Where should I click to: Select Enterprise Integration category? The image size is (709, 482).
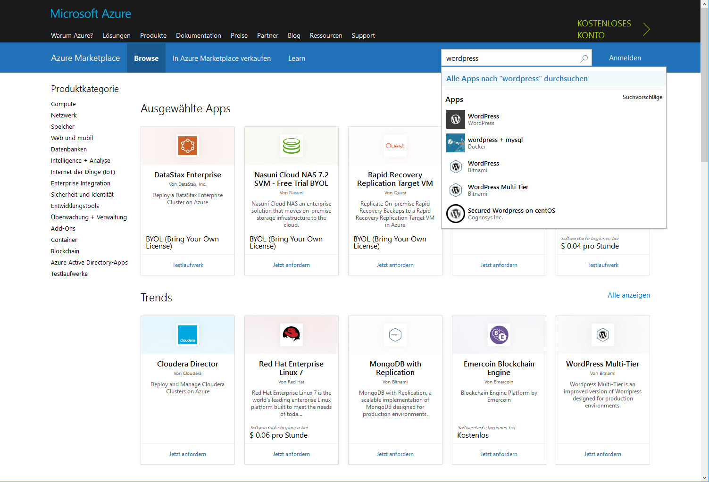[x=81, y=183]
